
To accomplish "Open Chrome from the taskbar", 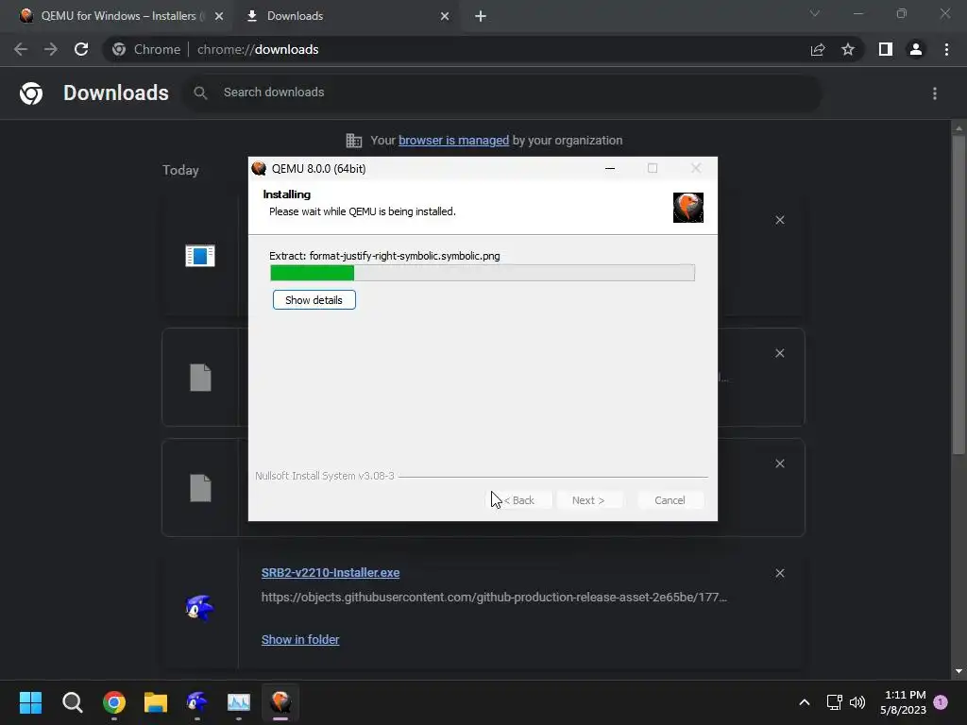I will coord(114,702).
